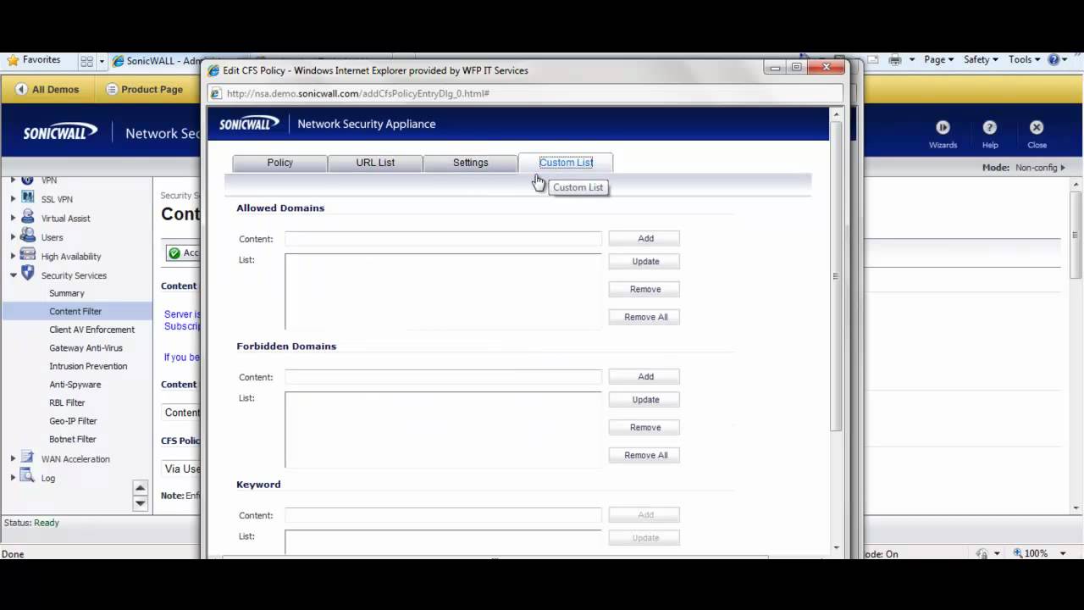This screenshot has height=610, width=1084.
Task: Click the Virtual Assist icon
Action: (x=28, y=218)
